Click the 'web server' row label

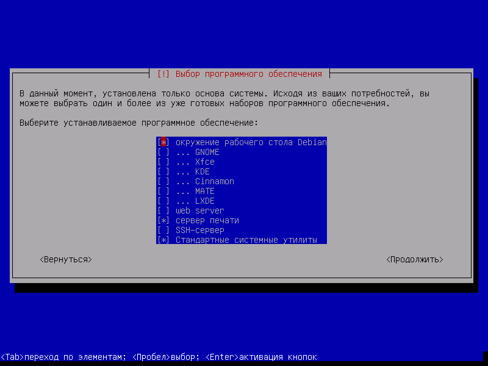(200, 210)
